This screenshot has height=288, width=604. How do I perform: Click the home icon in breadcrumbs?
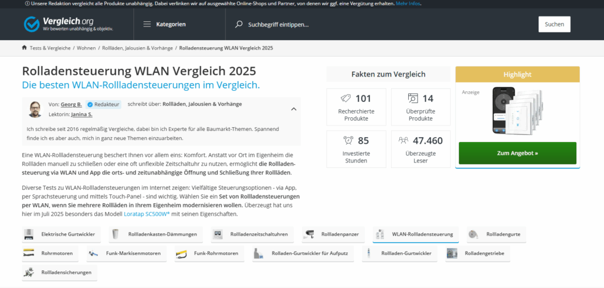pos(24,48)
